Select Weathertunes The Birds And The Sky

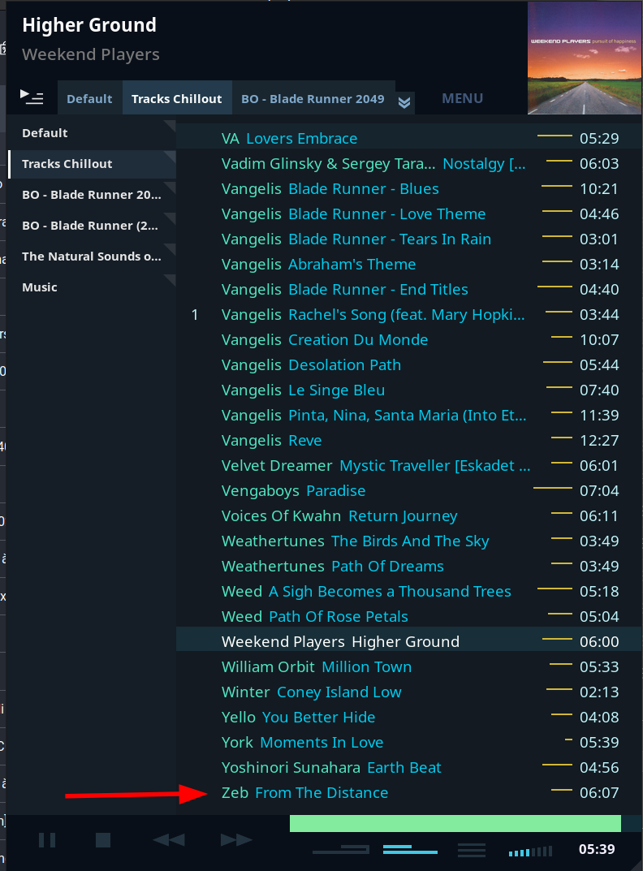408,541
